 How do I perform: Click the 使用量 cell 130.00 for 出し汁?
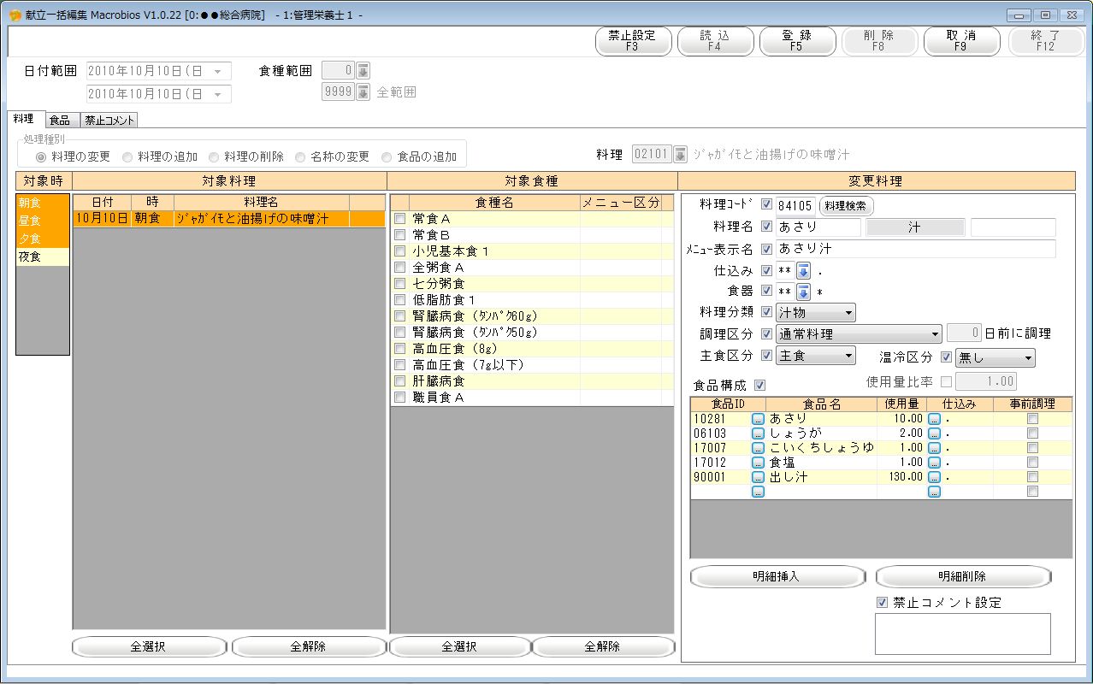[901, 477]
